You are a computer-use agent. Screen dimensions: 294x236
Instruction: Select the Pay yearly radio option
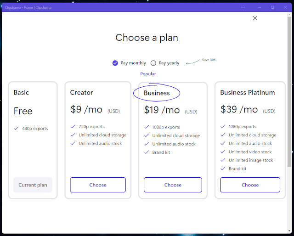point(153,63)
